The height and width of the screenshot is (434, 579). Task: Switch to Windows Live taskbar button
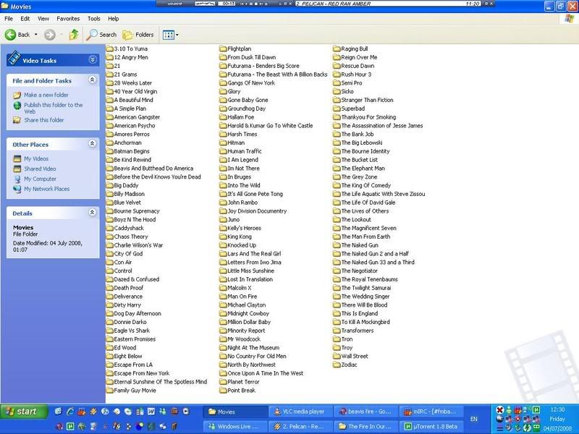tap(235, 427)
